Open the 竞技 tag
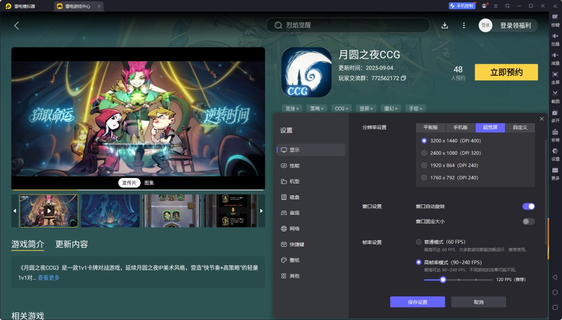The width and height of the screenshot is (562, 320). click(292, 108)
